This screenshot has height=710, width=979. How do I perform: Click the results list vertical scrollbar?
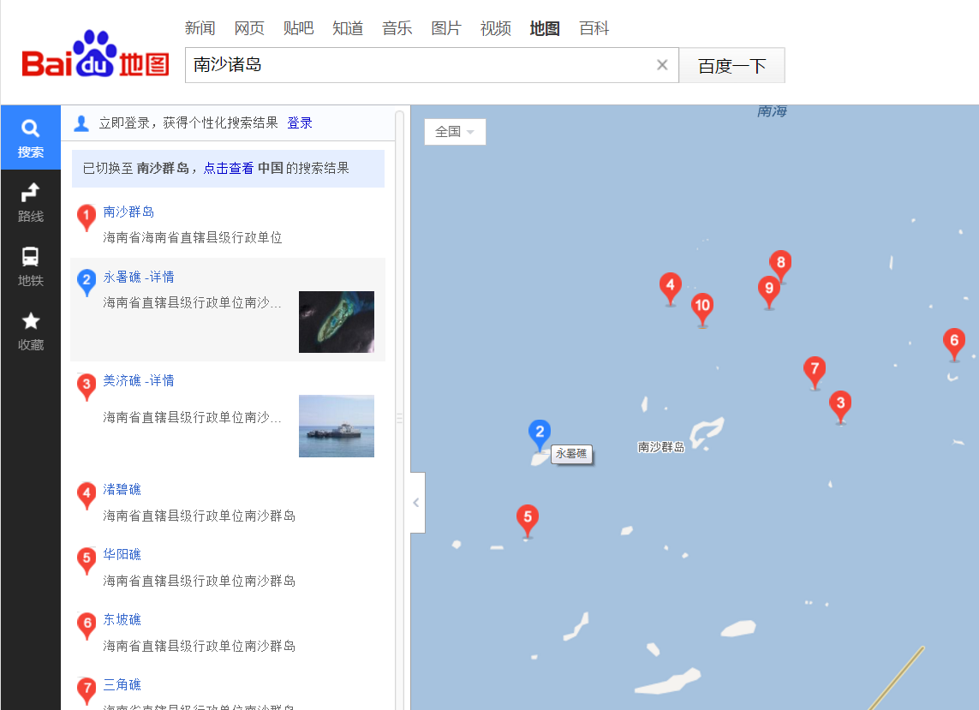click(x=400, y=409)
